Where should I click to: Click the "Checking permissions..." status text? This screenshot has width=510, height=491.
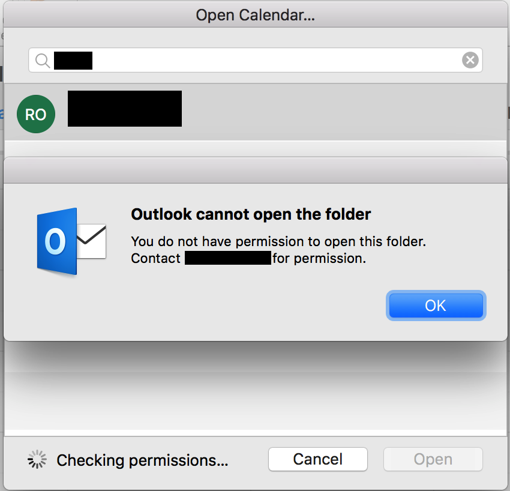pos(142,460)
